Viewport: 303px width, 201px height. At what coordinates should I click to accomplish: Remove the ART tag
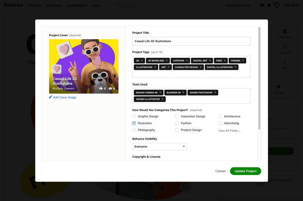[x=169, y=67]
